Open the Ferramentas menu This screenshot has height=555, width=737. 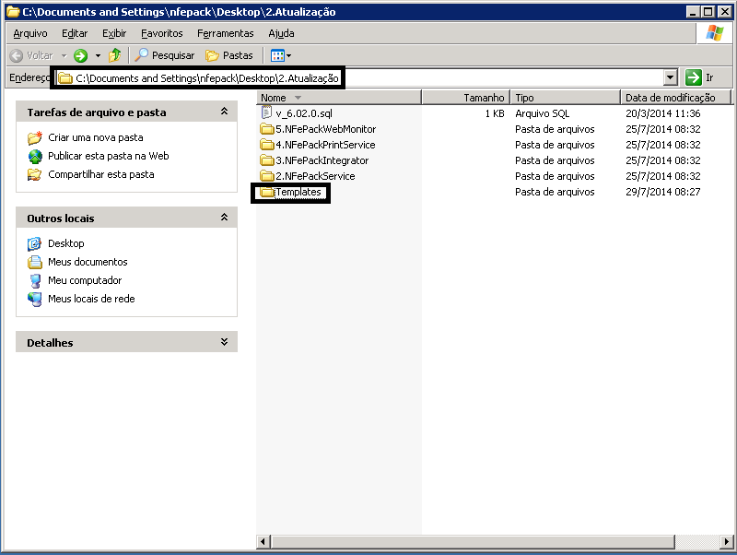(x=225, y=33)
